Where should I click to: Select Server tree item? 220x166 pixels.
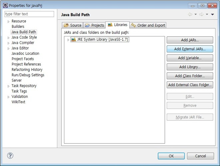pyautogui.click(x=17, y=80)
